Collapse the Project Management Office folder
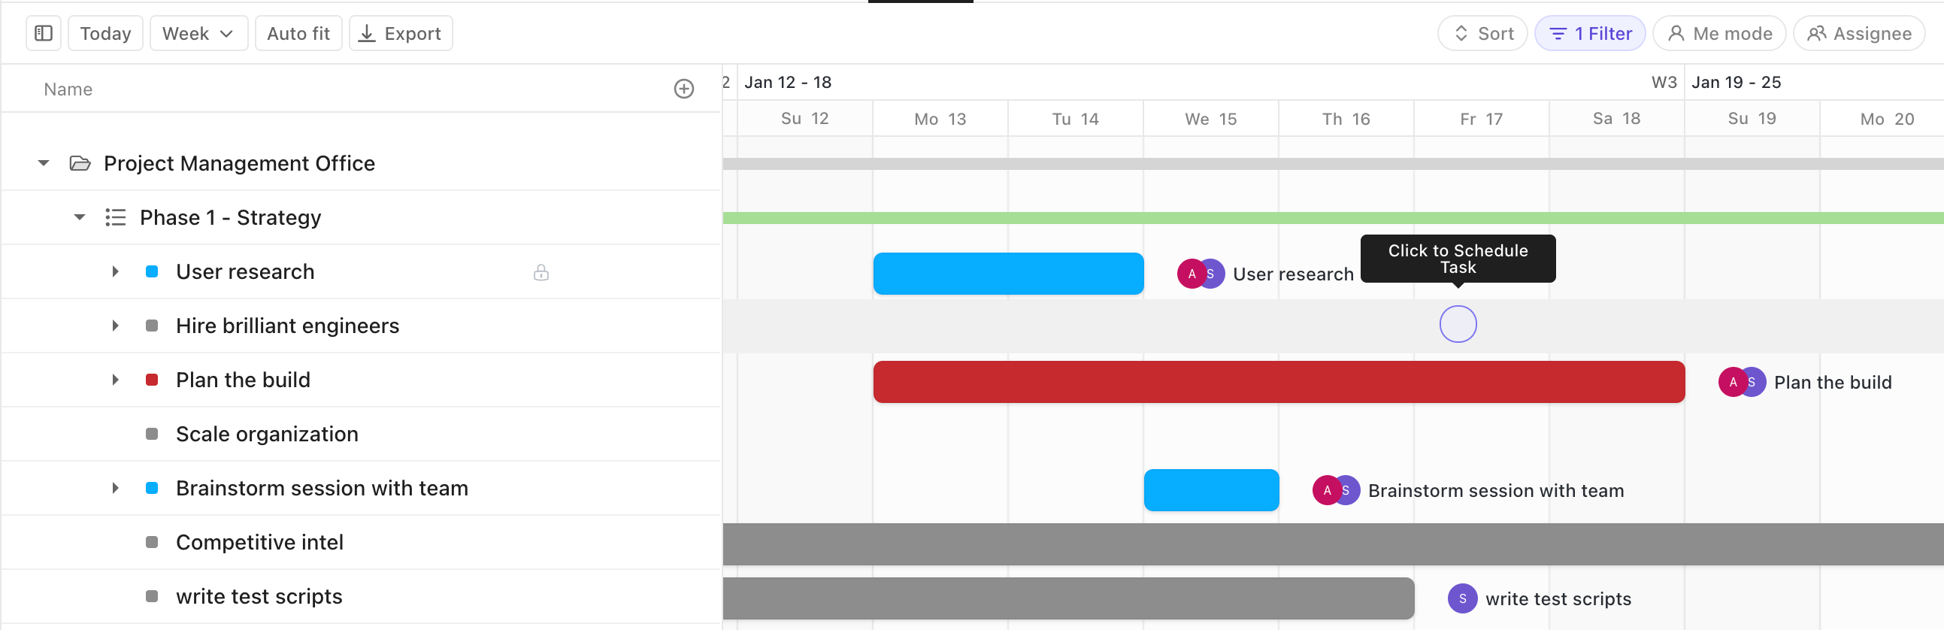 tap(44, 163)
